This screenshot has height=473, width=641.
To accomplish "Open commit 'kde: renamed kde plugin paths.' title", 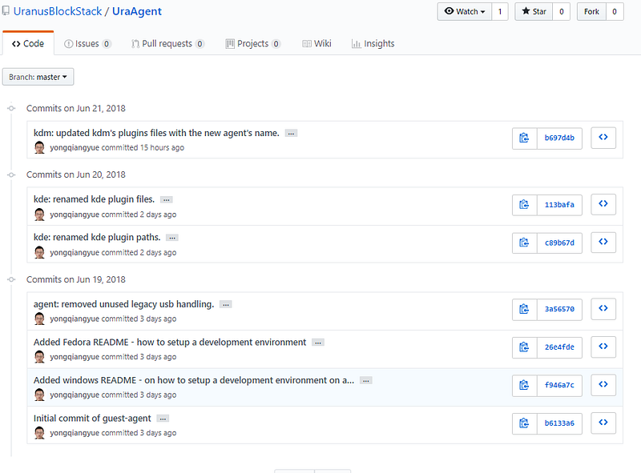I will tap(97, 238).
